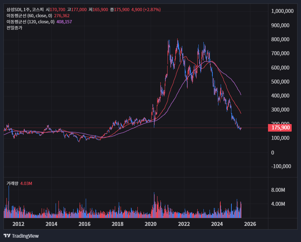Click the 2018 time axis label
301x242 pixels.
pyautogui.click(x=117, y=224)
